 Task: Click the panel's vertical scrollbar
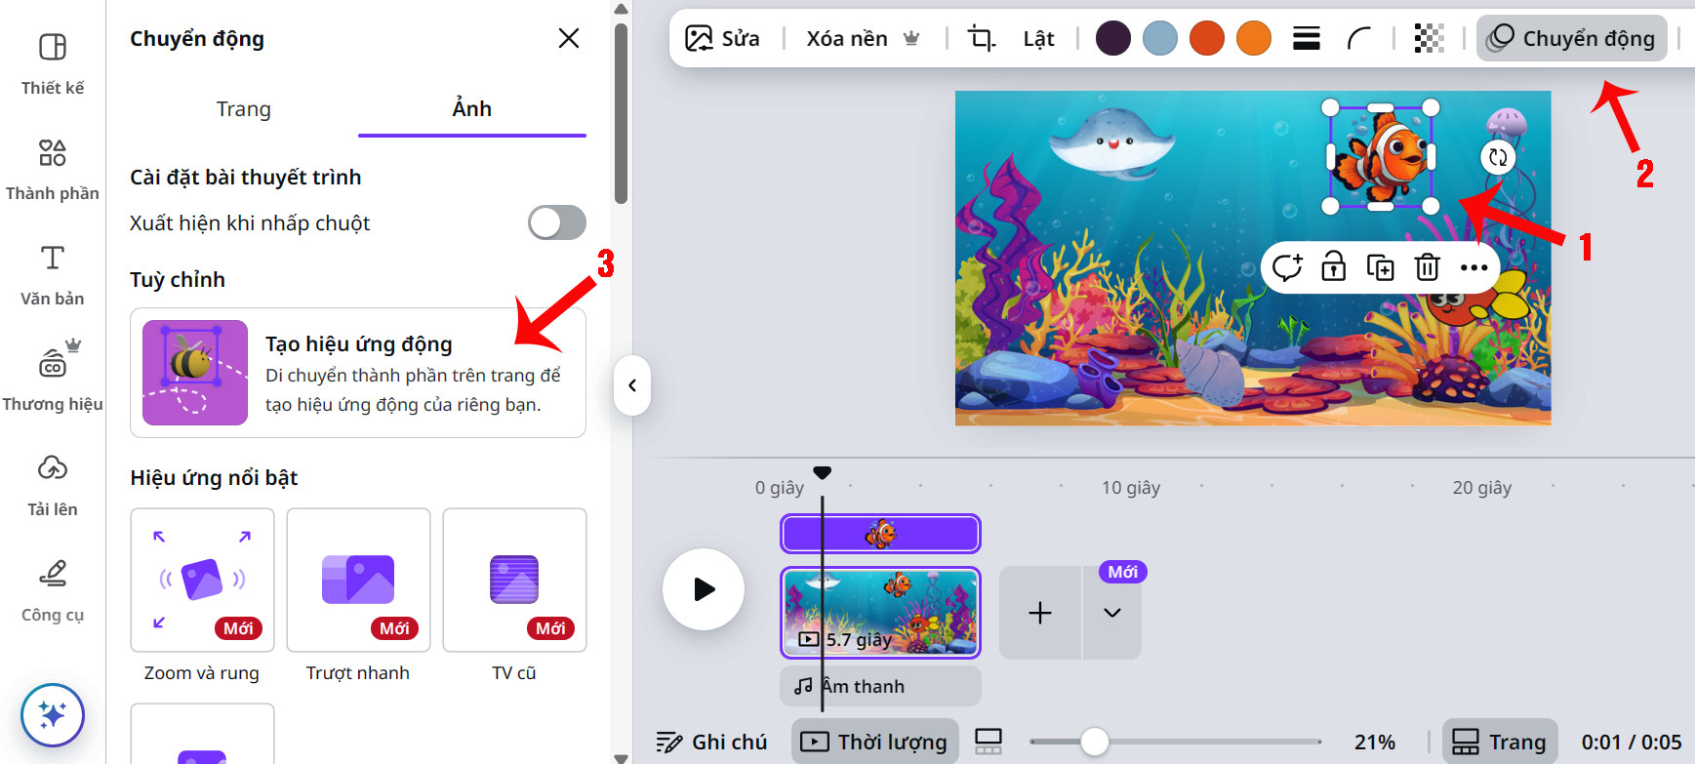(621, 112)
